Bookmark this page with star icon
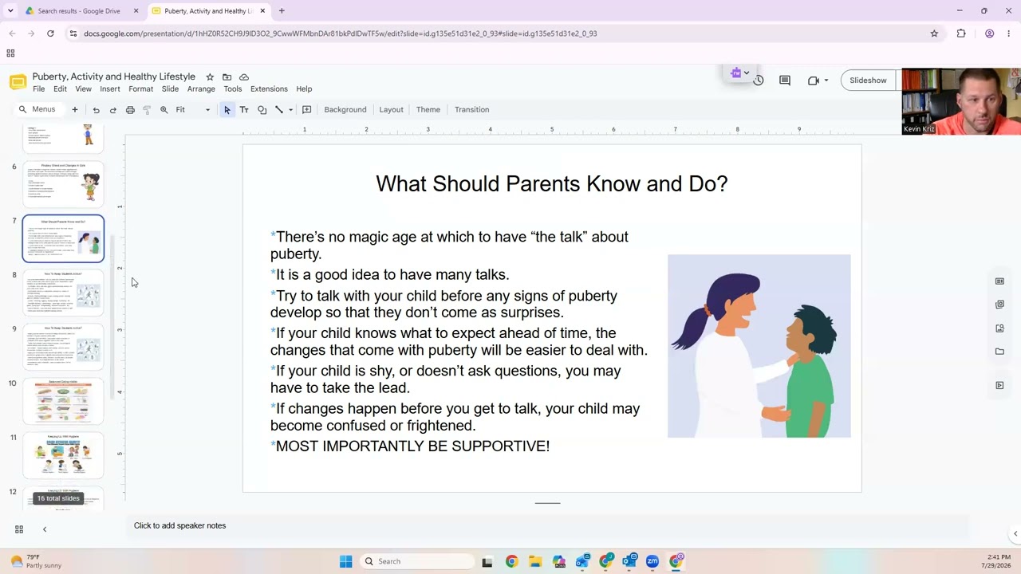The image size is (1021, 574). coord(934,33)
